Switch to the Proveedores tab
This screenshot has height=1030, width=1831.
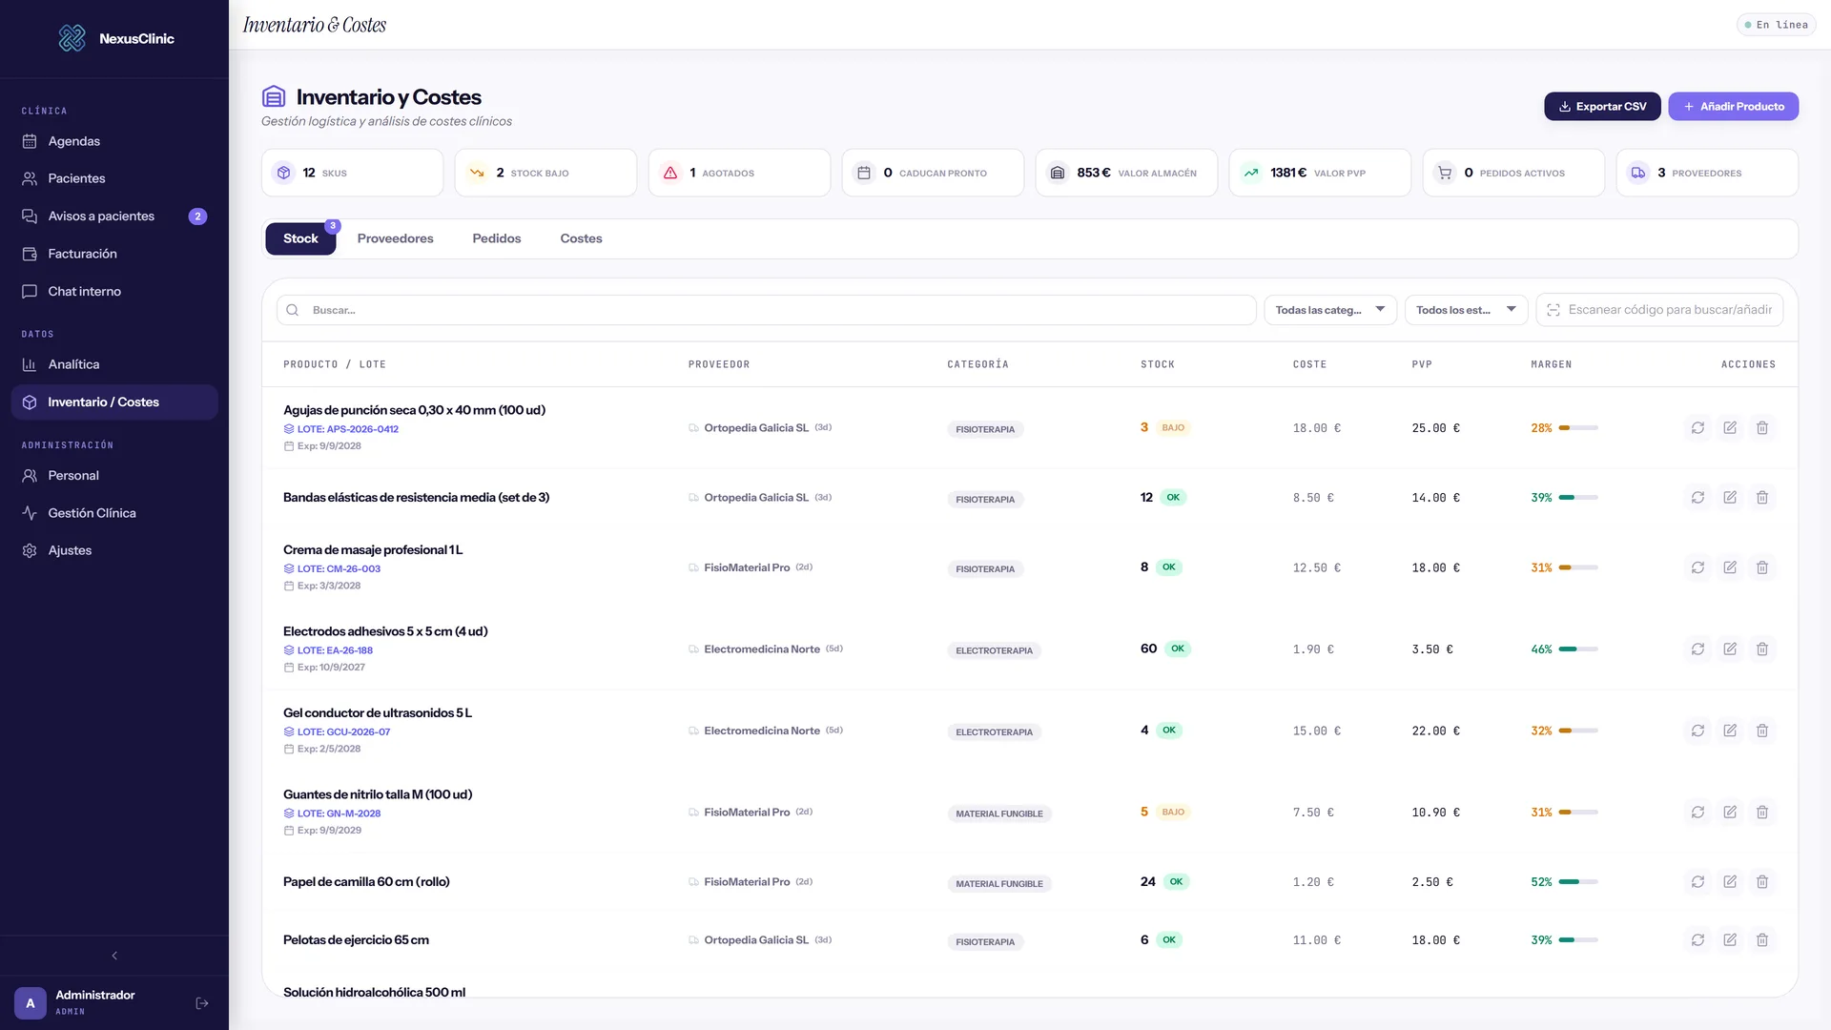tap(395, 238)
